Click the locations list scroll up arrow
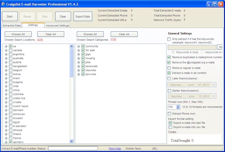 pos(71,46)
